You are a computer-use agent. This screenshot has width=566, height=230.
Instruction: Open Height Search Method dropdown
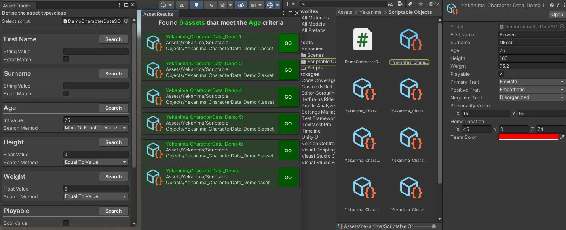coord(96,162)
